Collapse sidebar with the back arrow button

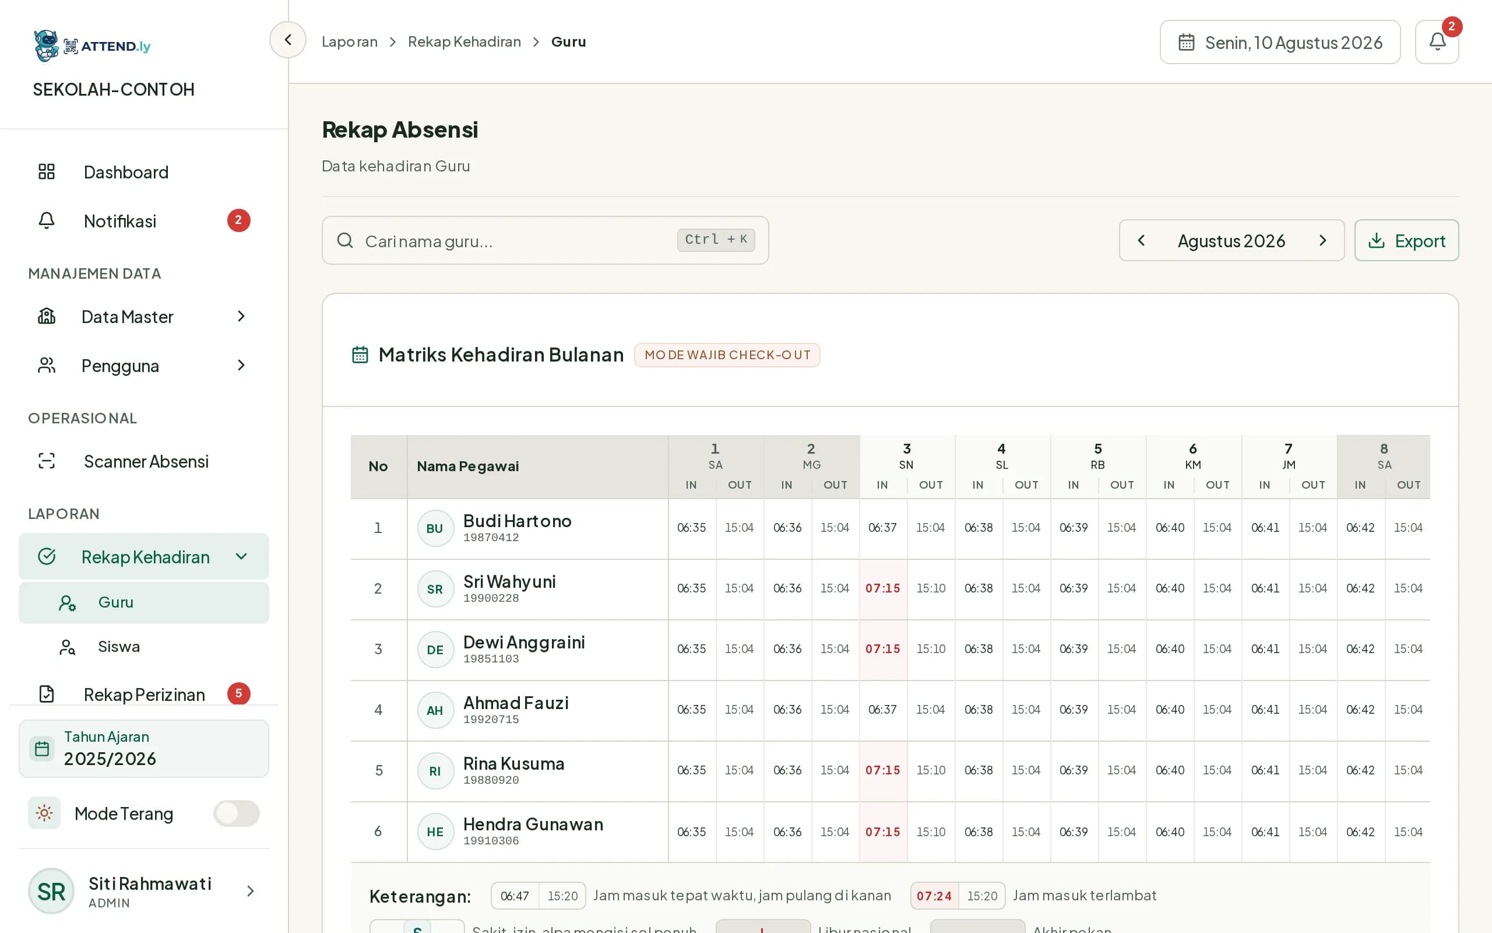click(x=287, y=40)
